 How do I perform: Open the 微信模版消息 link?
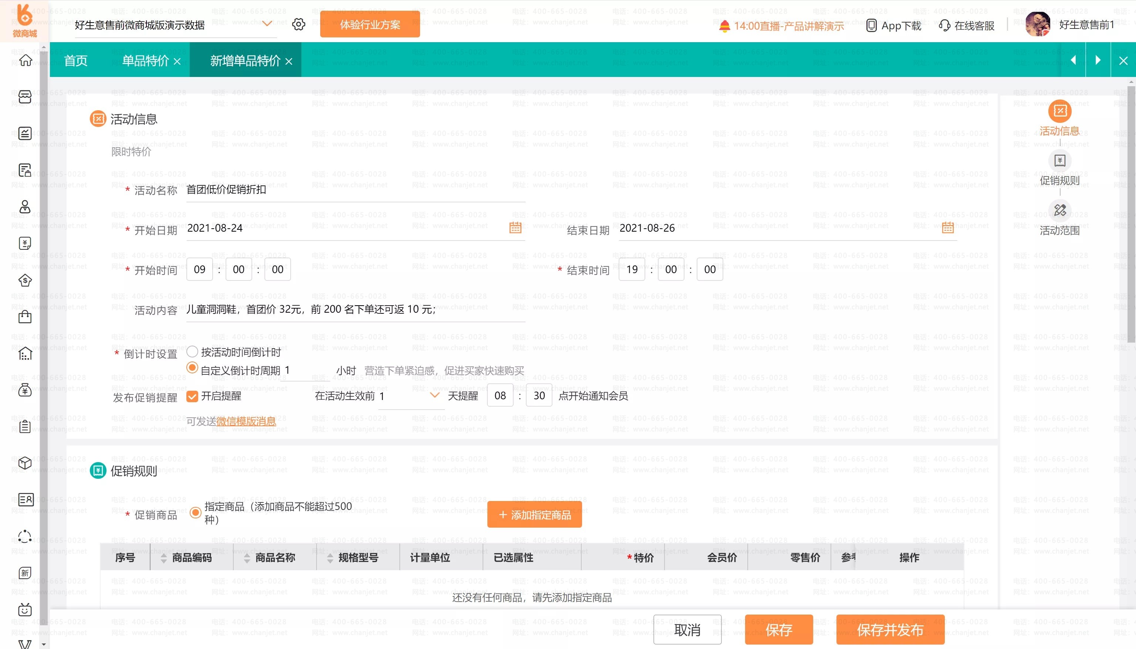click(246, 421)
